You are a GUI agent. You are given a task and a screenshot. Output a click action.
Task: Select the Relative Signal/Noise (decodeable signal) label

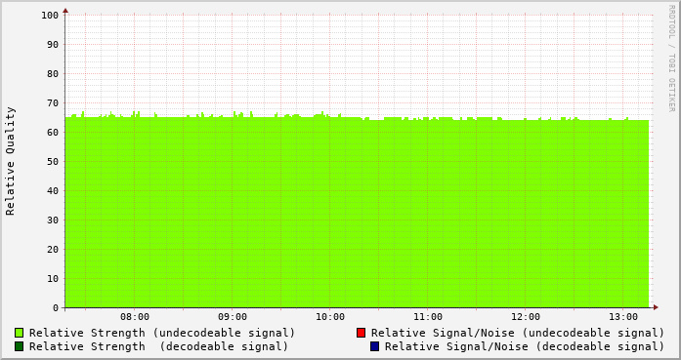point(525,347)
